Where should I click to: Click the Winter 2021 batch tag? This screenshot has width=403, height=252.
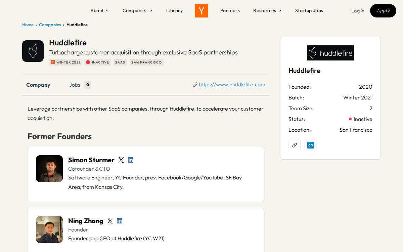tap(65, 62)
